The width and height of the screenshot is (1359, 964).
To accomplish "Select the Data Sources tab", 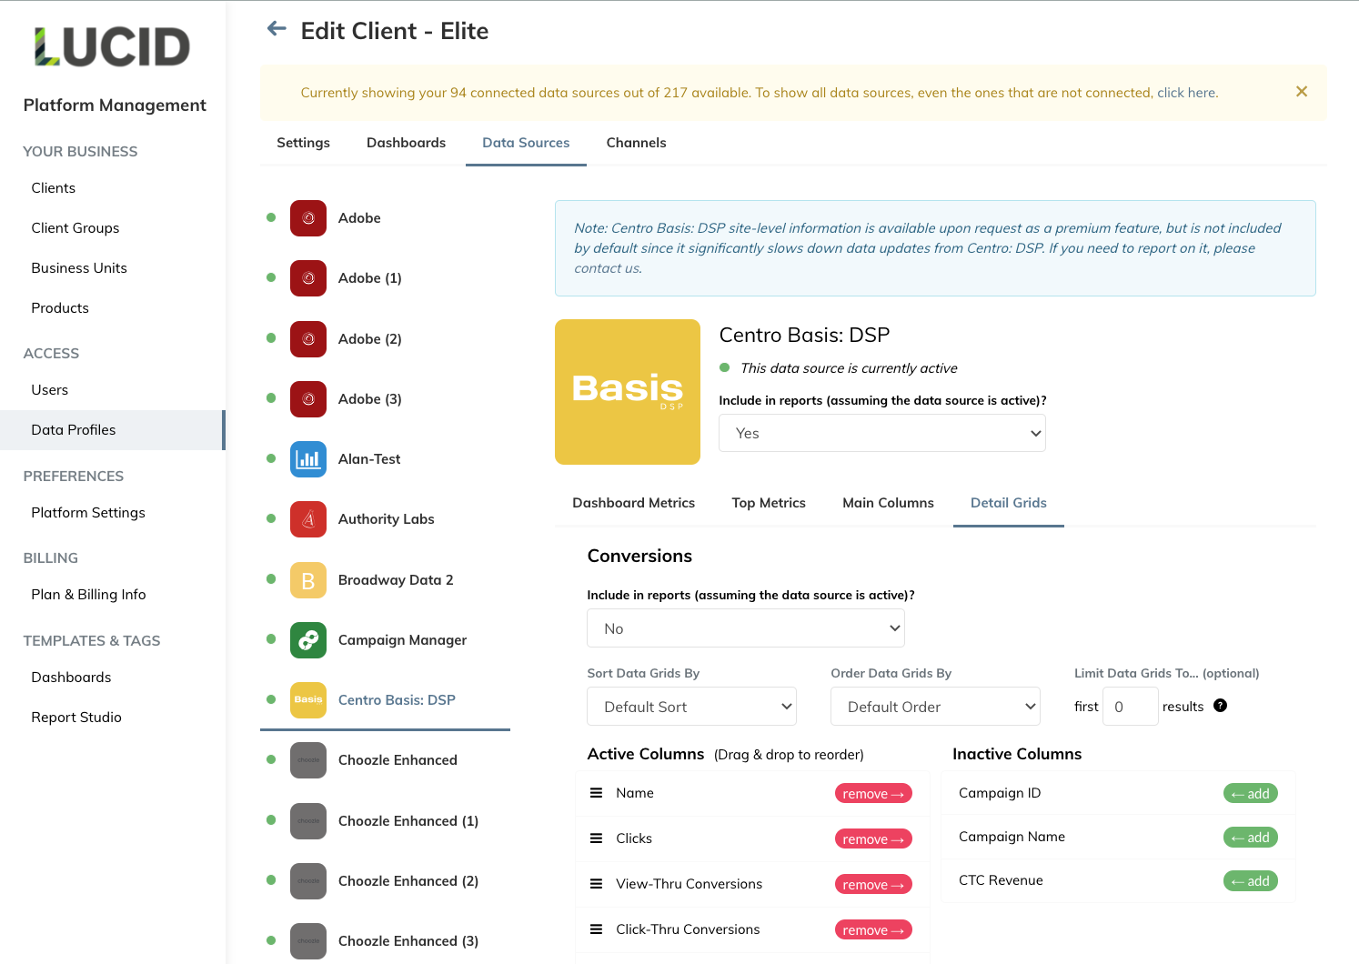I will coord(526,143).
